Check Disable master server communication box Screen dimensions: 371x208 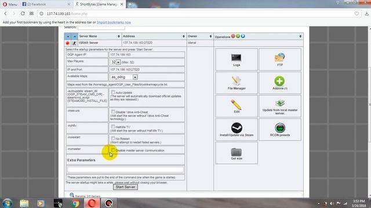(x=113, y=150)
